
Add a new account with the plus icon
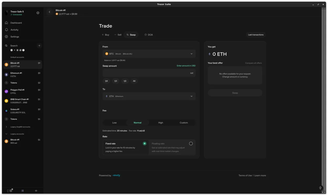pos(39,45)
